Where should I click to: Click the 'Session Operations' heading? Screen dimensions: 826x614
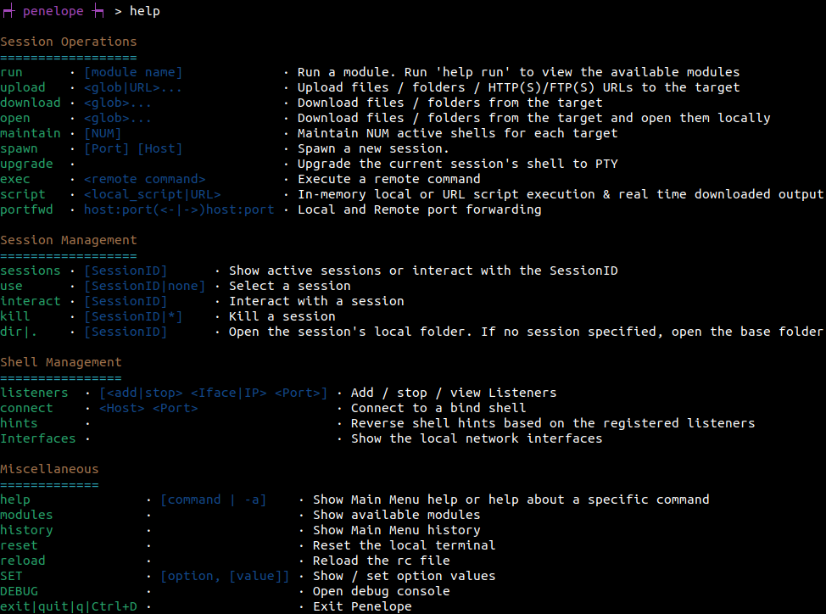point(69,42)
